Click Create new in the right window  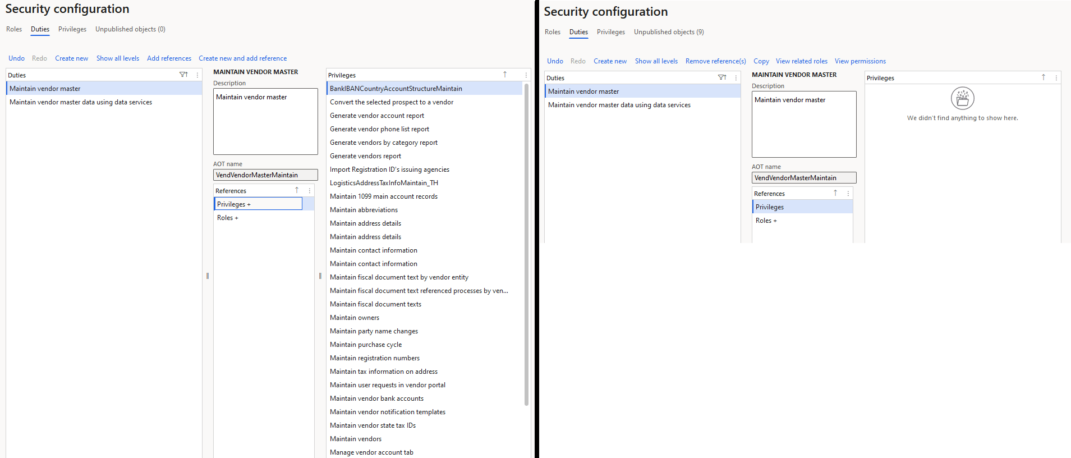(x=610, y=61)
